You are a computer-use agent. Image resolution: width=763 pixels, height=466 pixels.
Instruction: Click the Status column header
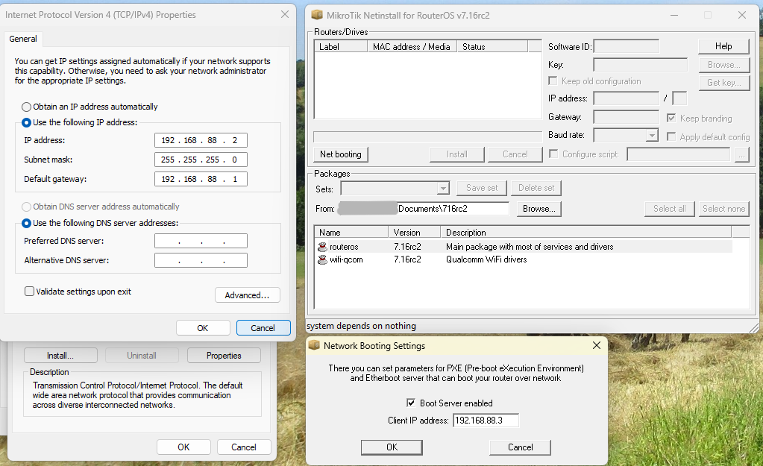(492, 47)
